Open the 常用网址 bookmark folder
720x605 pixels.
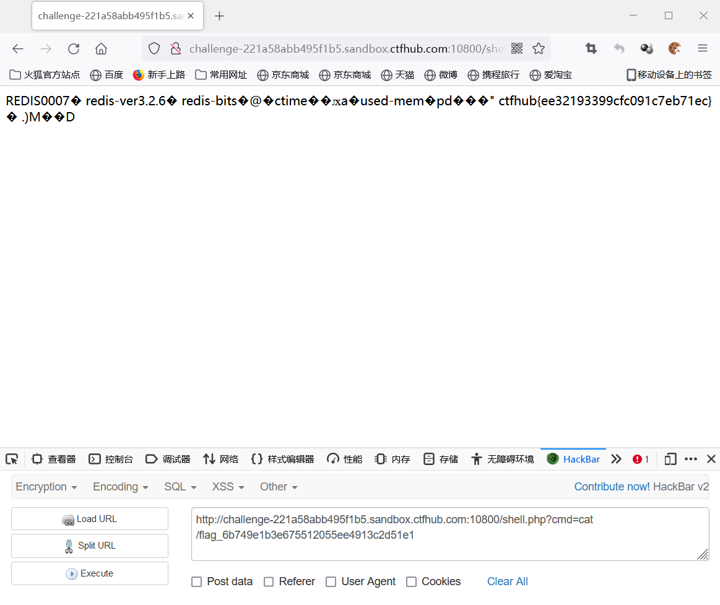(221, 74)
